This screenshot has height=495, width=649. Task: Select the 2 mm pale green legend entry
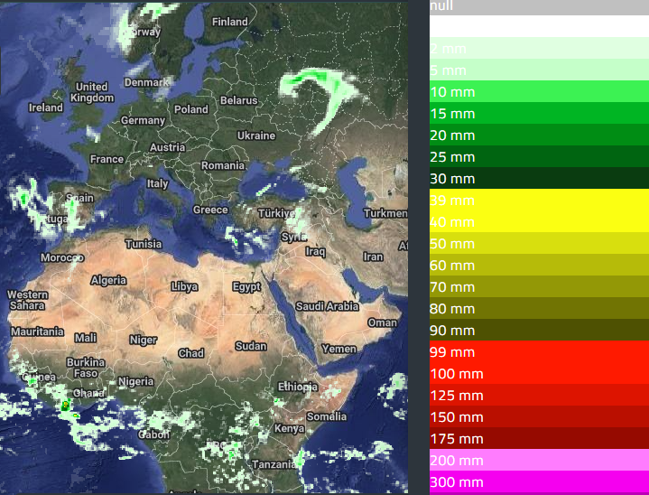pyautogui.click(x=539, y=49)
